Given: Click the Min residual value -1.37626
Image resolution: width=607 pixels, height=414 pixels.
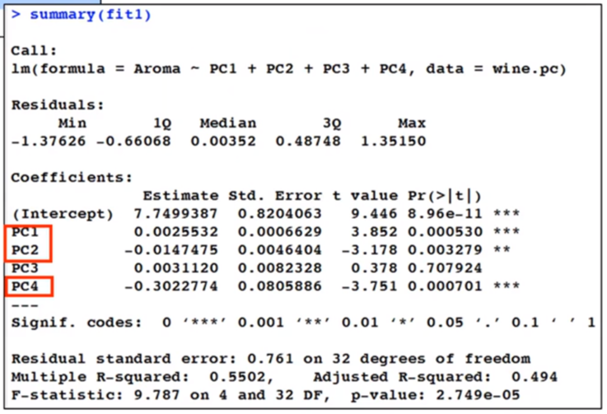Looking at the screenshot, I should (x=49, y=141).
